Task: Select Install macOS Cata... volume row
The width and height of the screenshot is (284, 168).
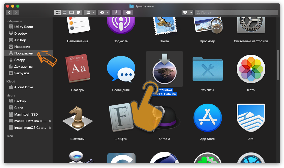Action: 28,128
